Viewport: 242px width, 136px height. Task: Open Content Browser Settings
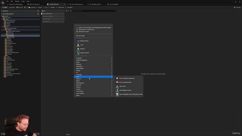tap(237, 8)
